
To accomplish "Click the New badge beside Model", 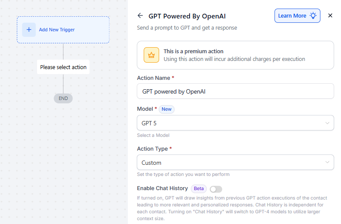I will (x=166, y=109).
